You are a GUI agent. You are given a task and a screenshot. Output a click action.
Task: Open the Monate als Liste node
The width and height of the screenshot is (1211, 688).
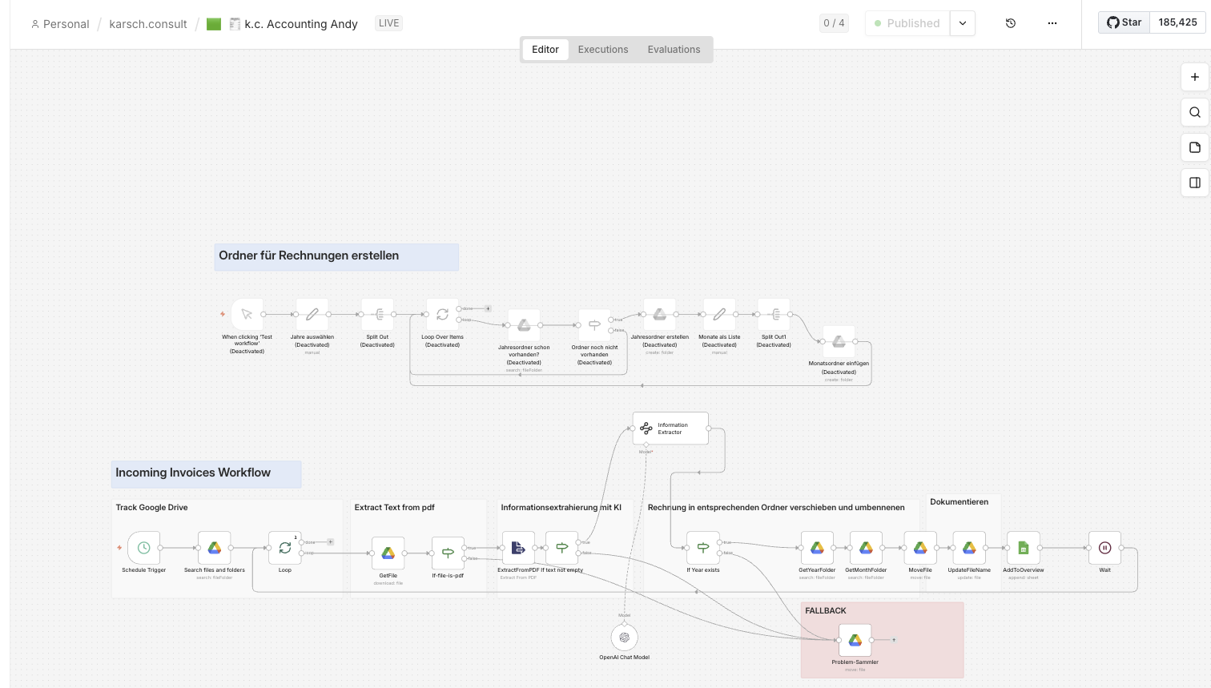(719, 315)
